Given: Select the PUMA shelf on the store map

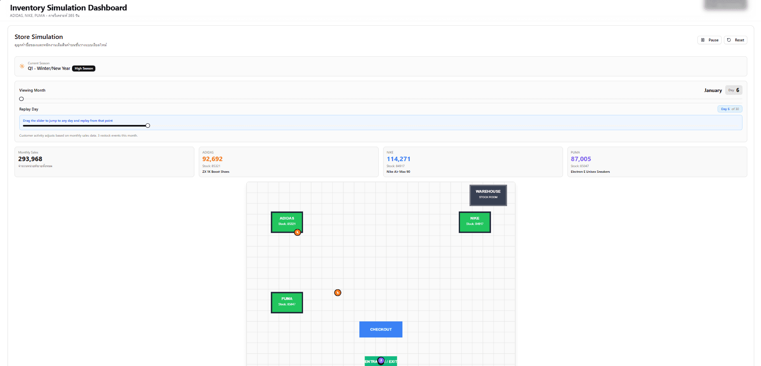Looking at the screenshot, I should click(287, 302).
